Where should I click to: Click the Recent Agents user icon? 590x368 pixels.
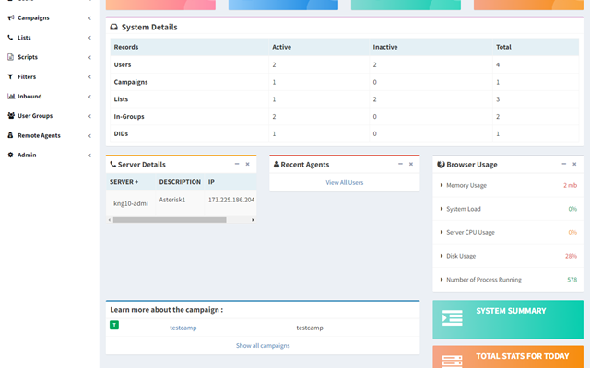coord(277,164)
